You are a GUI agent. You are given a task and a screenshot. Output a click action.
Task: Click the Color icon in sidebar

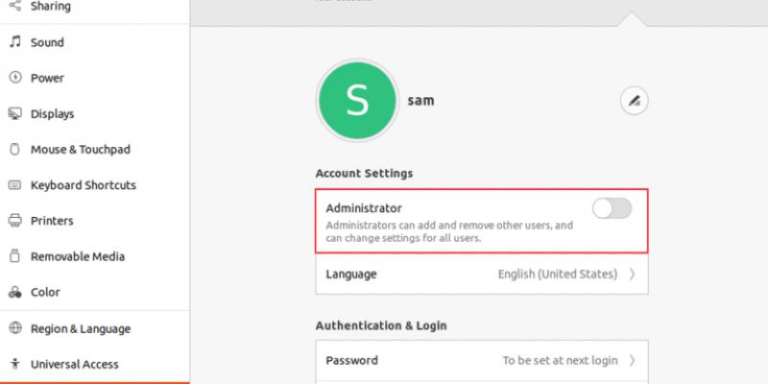14,292
